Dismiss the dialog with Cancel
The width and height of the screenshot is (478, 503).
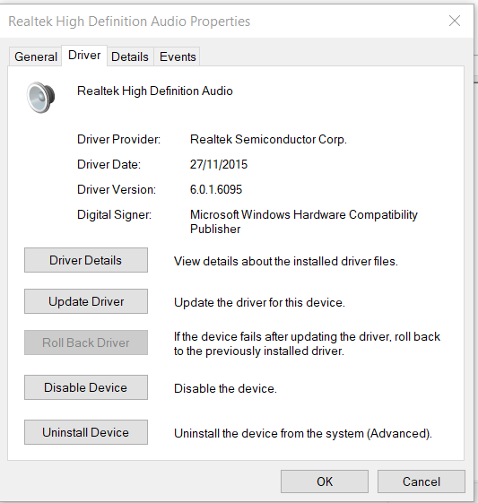click(422, 481)
